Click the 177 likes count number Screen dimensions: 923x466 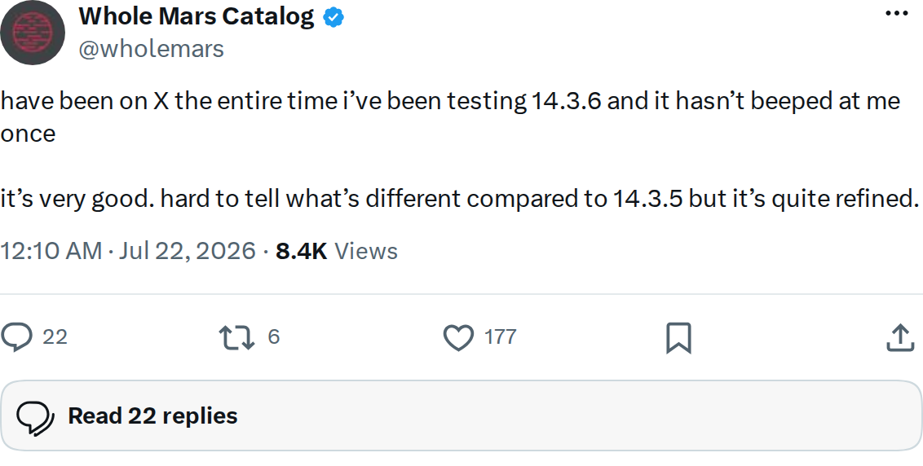pos(501,337)
